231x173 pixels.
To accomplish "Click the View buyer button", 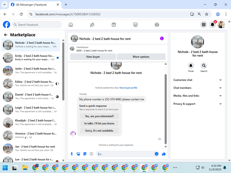I will 93,57.
